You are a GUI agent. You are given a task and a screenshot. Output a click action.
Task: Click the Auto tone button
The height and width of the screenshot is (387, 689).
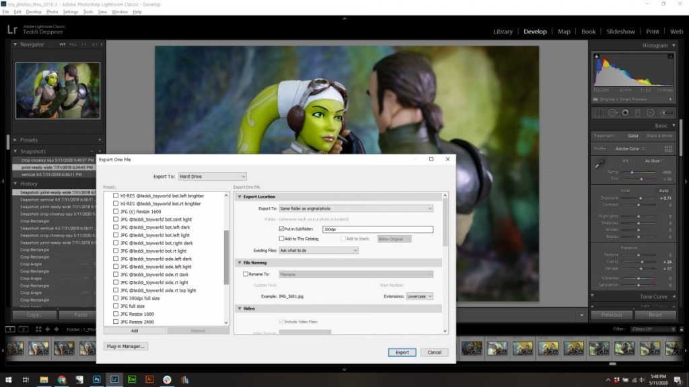(663, 190)
